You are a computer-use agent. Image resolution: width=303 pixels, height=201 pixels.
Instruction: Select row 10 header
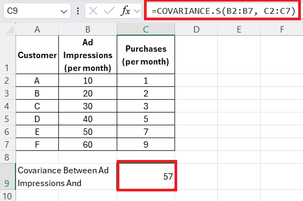7,196
